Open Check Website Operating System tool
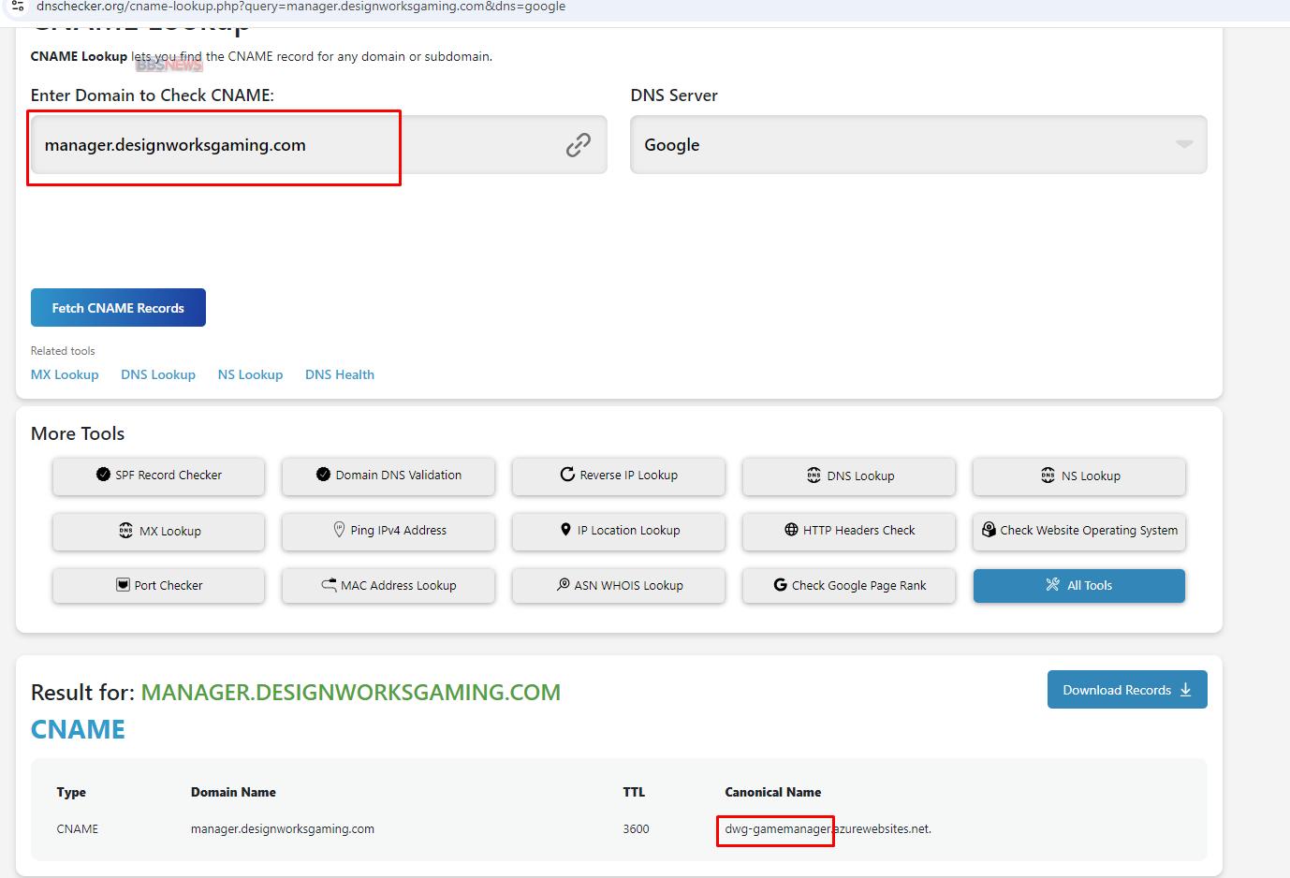Viewport: 1290px width, 878px height. point(1078,531)
